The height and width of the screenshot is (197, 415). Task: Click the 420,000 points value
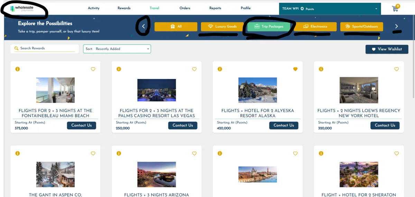click(224, 128)
